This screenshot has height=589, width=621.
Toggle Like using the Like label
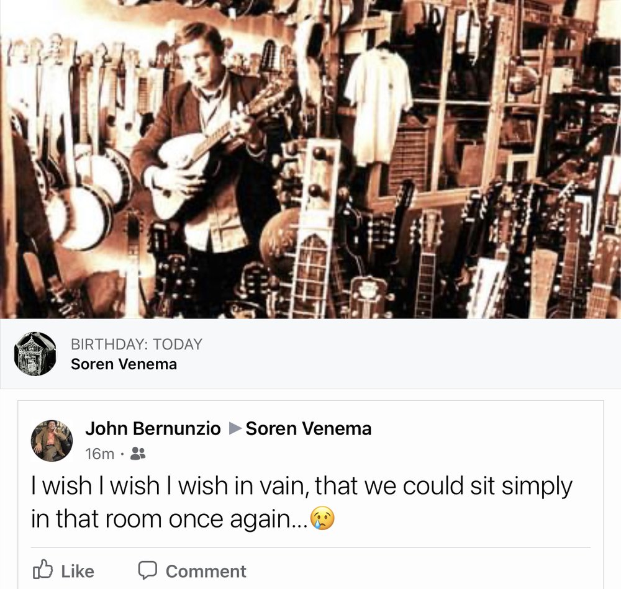(78, 571)
